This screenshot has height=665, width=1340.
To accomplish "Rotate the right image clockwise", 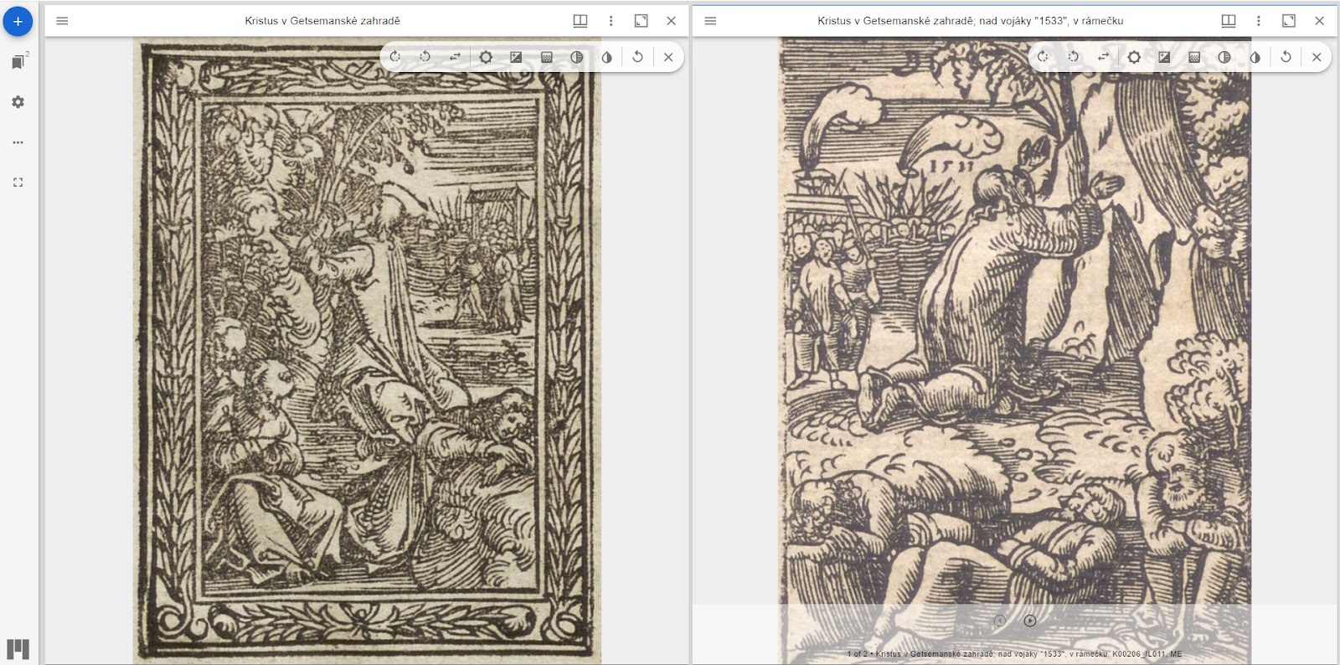I will (x=1043, y=57).
